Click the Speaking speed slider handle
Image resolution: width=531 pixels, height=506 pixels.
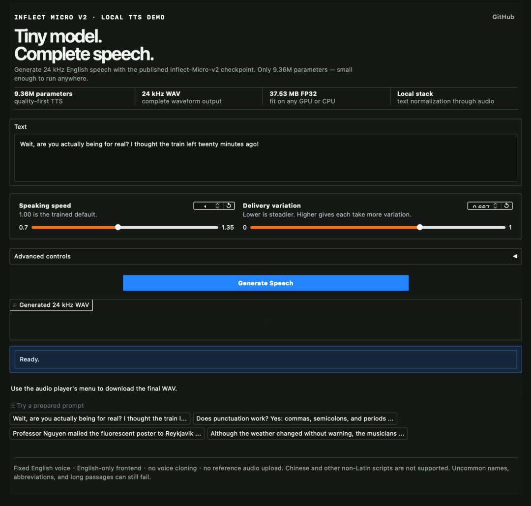click(118, 227)
